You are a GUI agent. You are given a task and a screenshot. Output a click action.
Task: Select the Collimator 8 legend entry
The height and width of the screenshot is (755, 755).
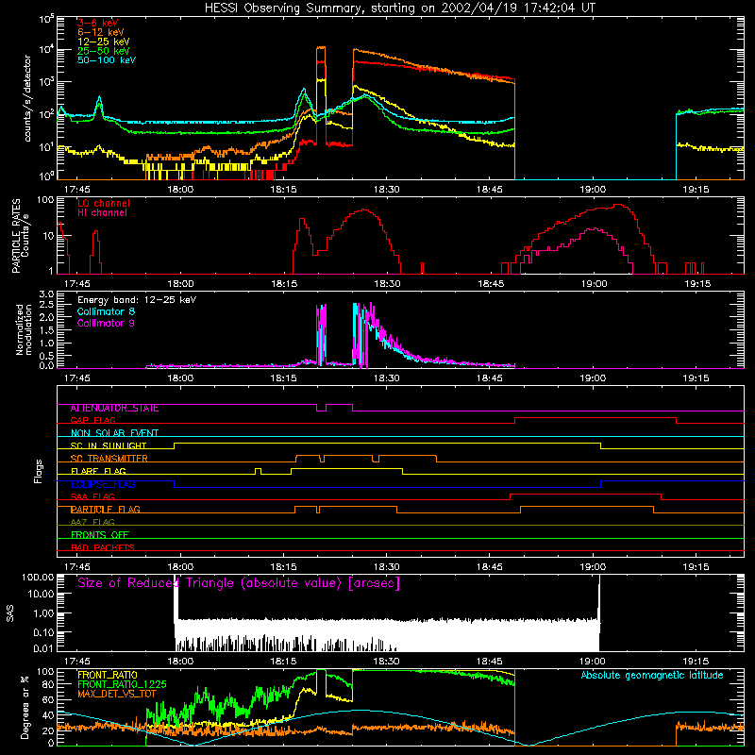pyautogui.click(x=106, y=311)
